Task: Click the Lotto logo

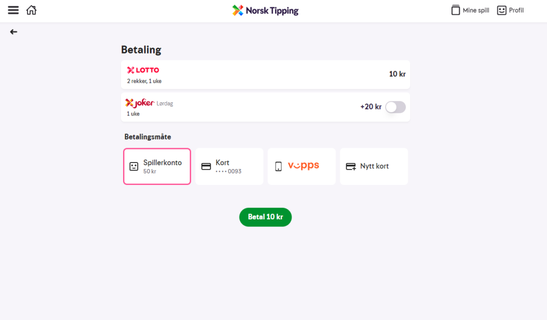Action: pos(143,70)
